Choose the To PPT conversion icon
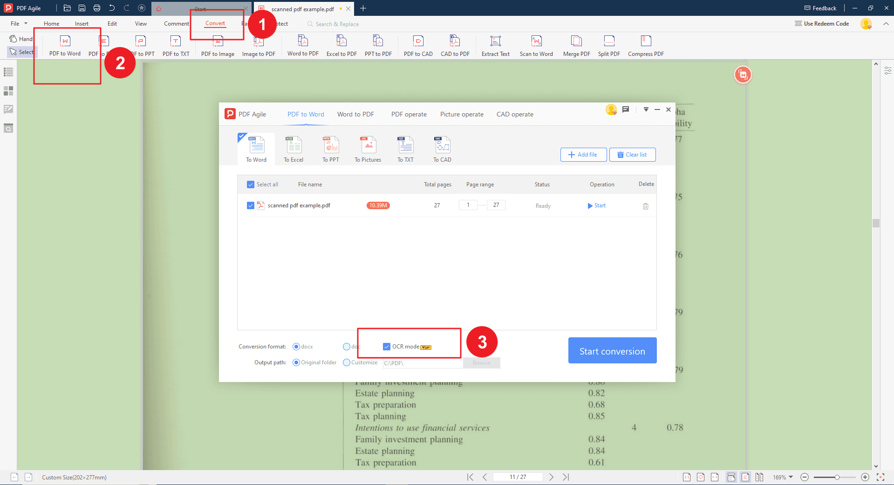This screenshot has height=485, width=894. pos(331,149)
